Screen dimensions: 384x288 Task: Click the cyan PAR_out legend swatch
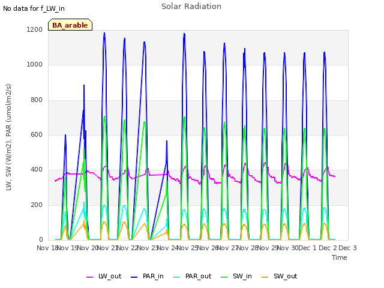(x=177, y=277)
